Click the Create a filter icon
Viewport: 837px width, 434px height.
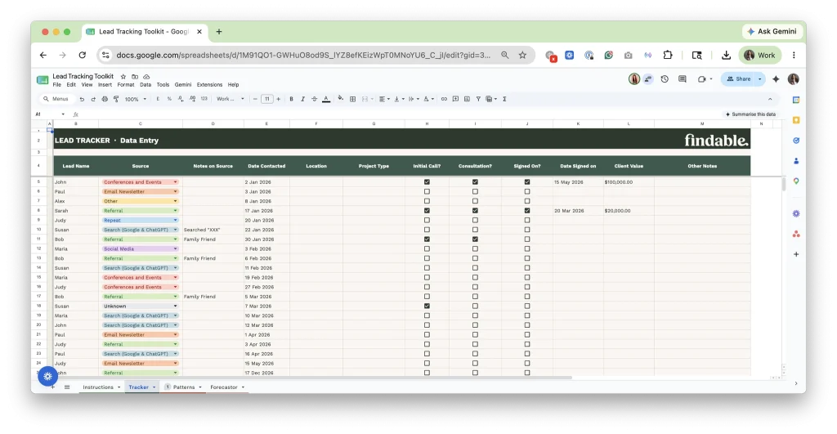478,99
